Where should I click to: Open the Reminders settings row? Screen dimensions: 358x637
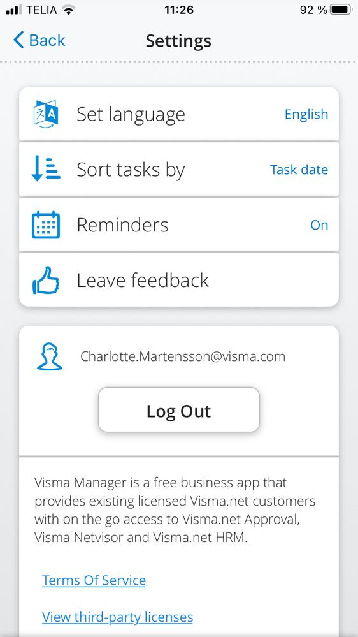[179, 224]
